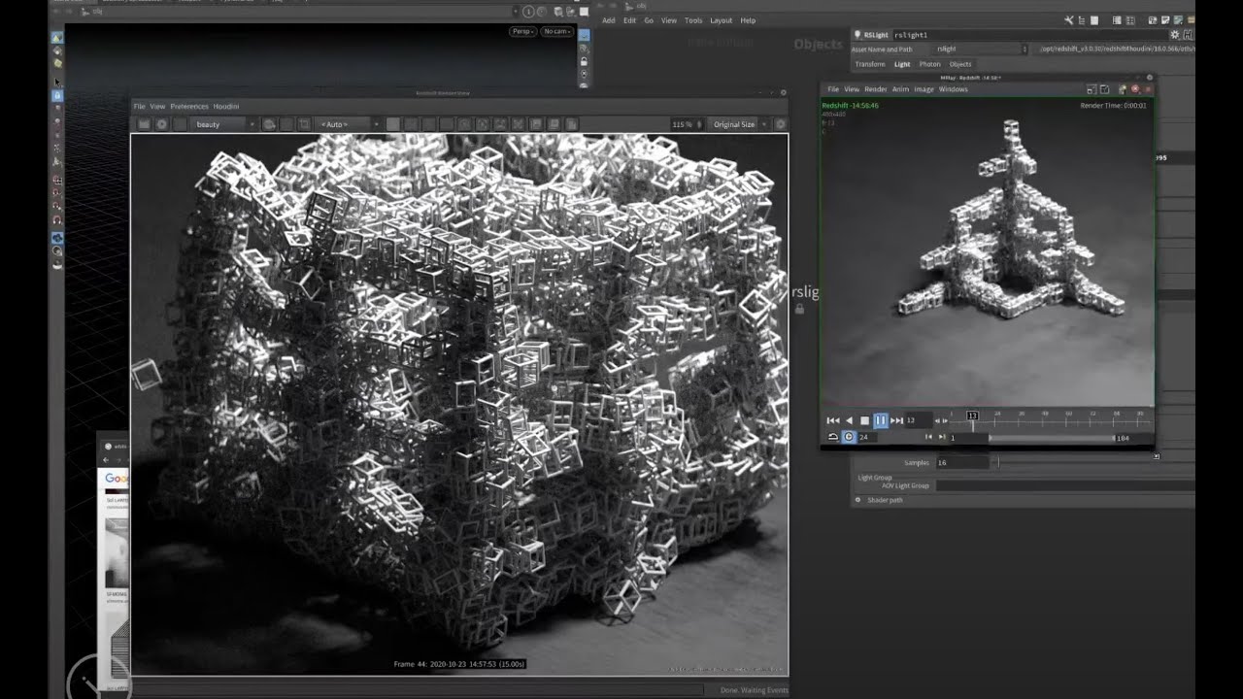Click the MPlay current frame field showing 12
The height and width of the screenshot is (699, 1243).
pos(918,420)
